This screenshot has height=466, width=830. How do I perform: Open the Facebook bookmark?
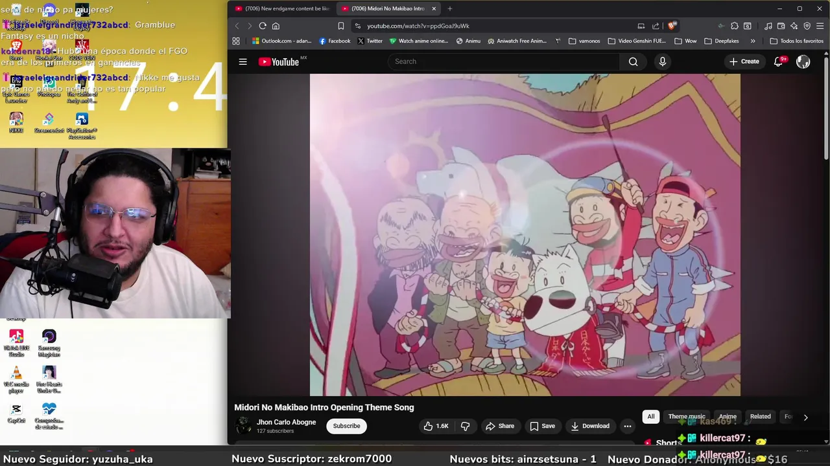coord(335,41)
